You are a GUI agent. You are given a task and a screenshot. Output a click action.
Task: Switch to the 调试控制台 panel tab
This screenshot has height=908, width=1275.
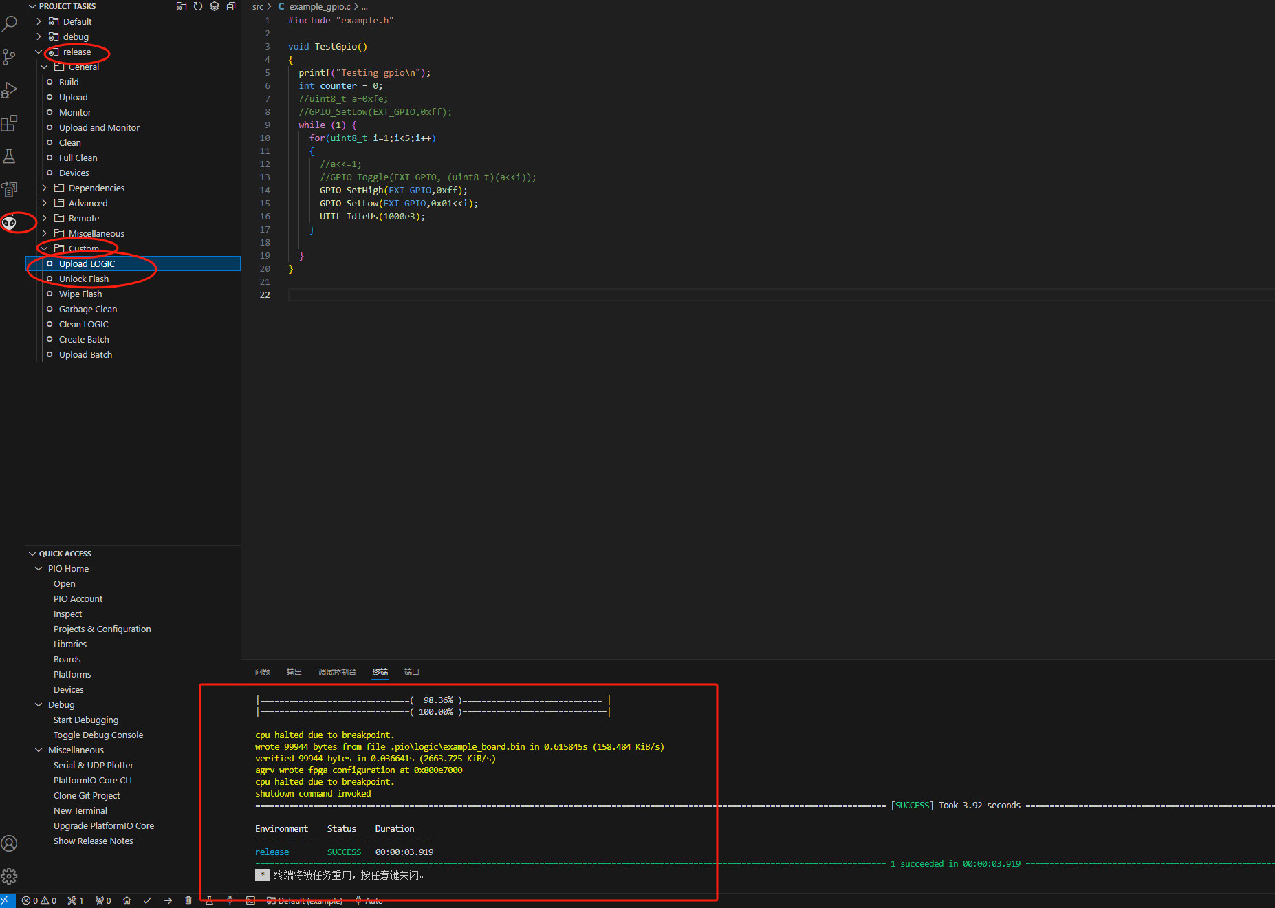click(x=337, y=672)
